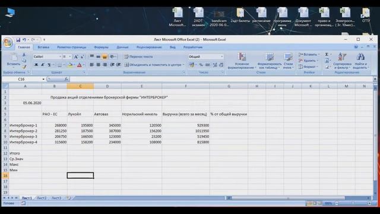This screenshot has height=214, width=380.
Task: Open borders dropdown arrow
Action: (x=64, y=65)
